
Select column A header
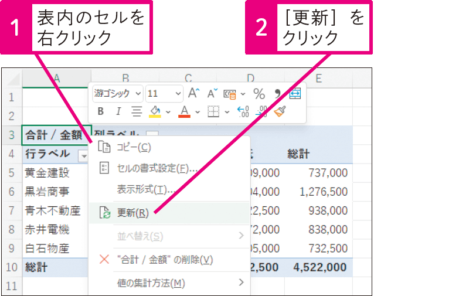tap(56, 79)
